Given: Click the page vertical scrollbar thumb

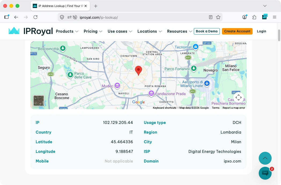Looking at the screenshot, I should click(279, 35).
